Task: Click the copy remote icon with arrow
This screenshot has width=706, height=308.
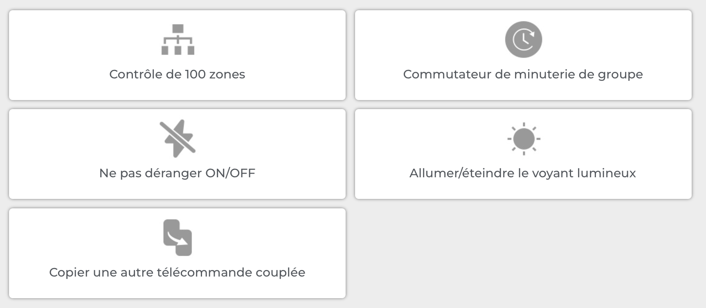Action: tap(178, 238)
